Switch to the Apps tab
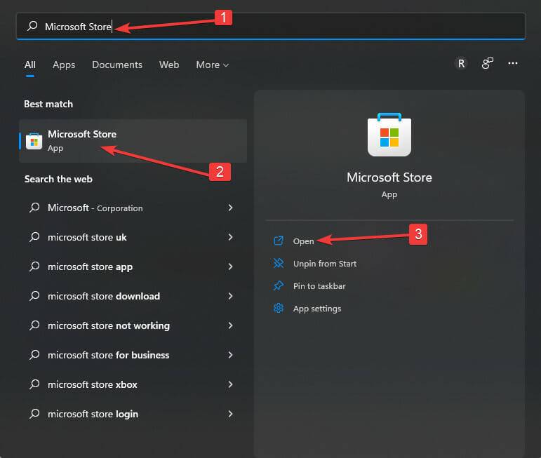Viewport: 541px width, 458px height. [x=64, y=65]
